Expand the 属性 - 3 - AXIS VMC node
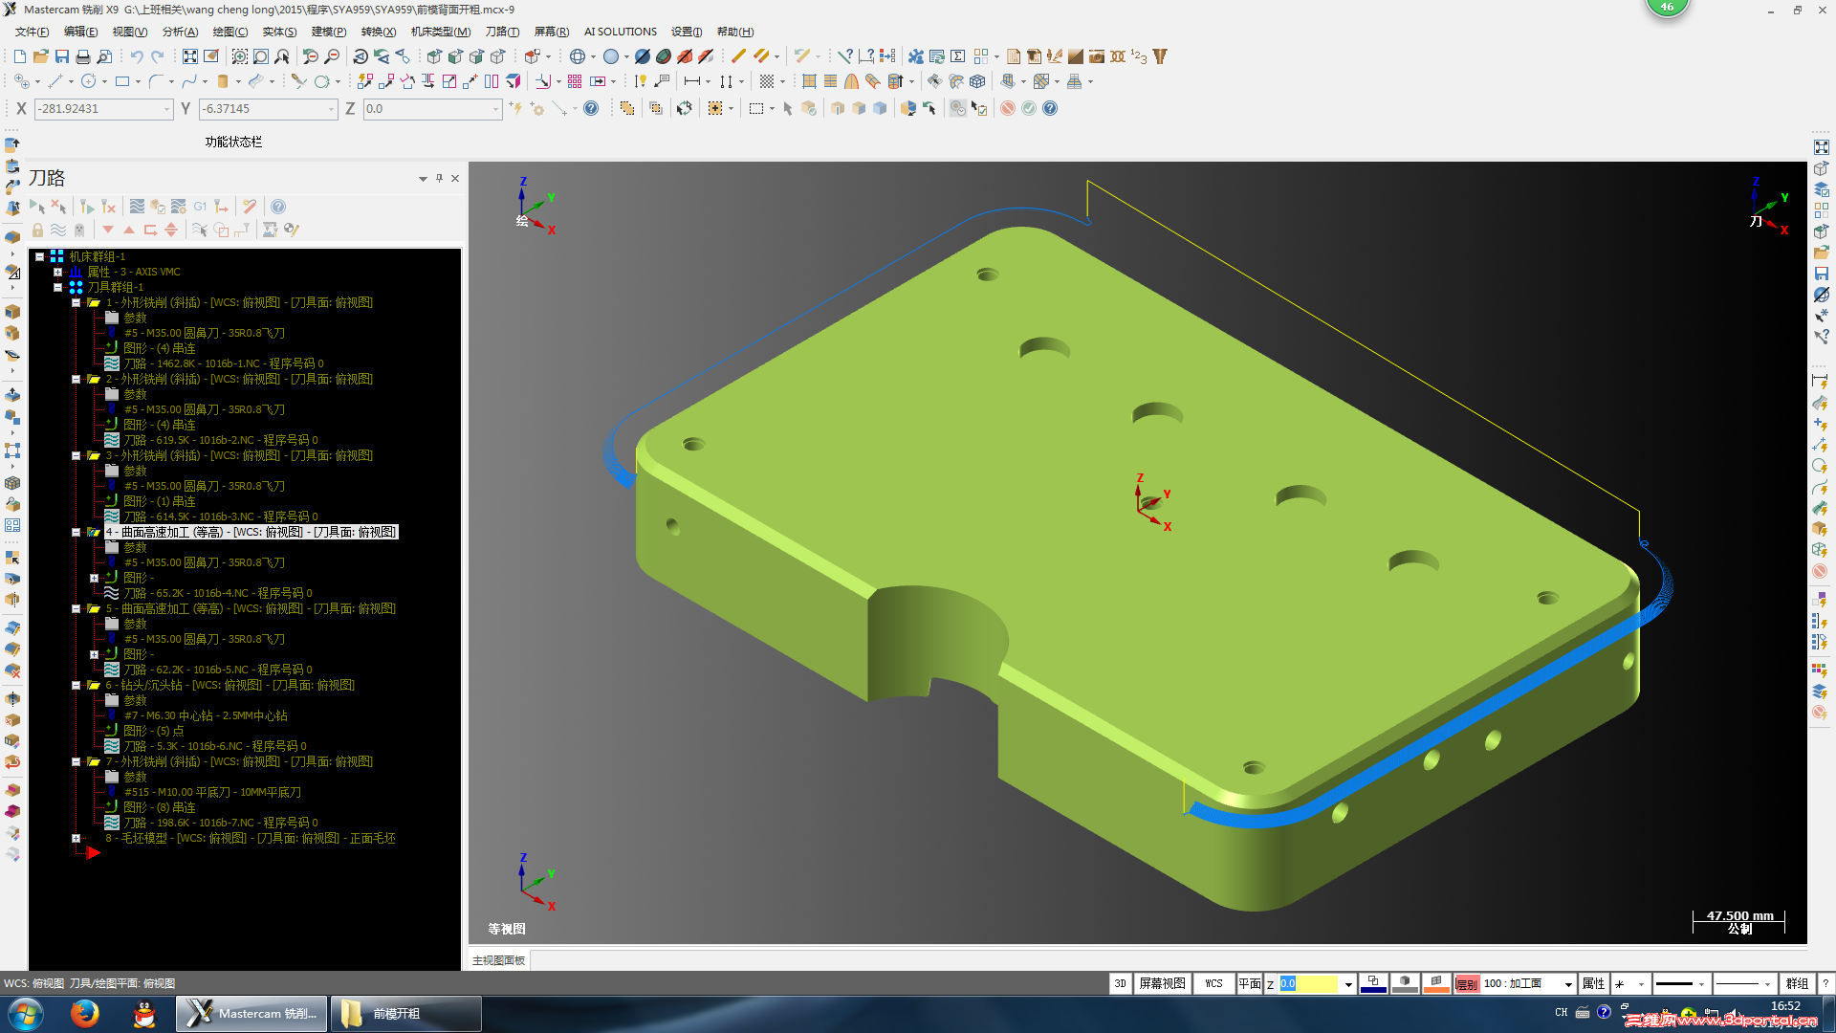Viewport: 1836px width, 1033px height. click(x=58, y=272)
